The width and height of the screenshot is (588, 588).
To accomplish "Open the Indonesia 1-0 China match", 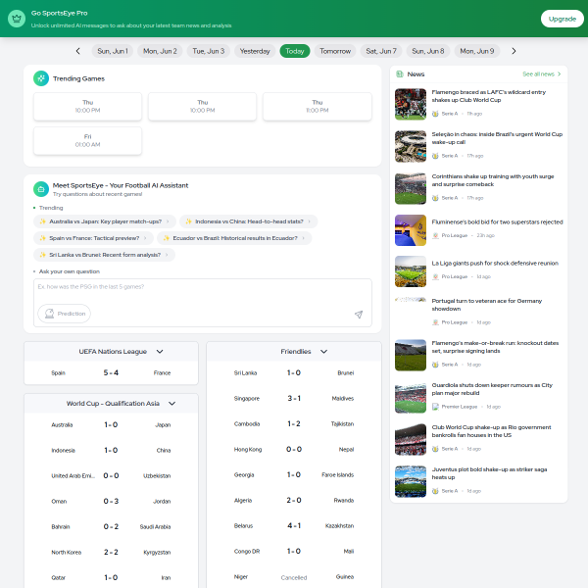I will tap(111, 451).
